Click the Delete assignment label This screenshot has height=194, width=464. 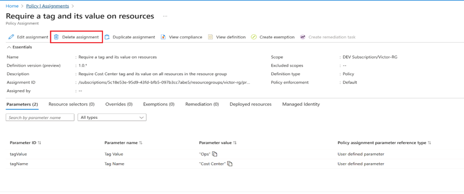point(81,37)
